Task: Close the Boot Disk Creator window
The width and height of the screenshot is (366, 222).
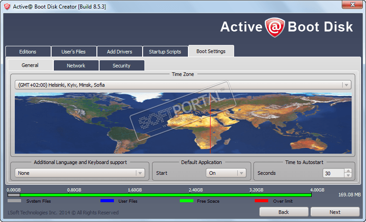Action: (352, 4)
